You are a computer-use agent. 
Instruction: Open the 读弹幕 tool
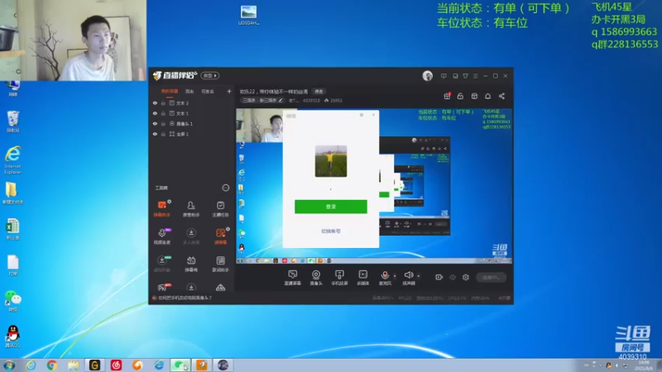[x=220, y=236]
